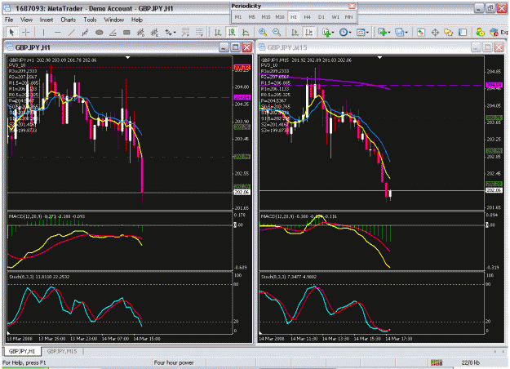Click the MetaTrader title bar app icon

point(7,8)
